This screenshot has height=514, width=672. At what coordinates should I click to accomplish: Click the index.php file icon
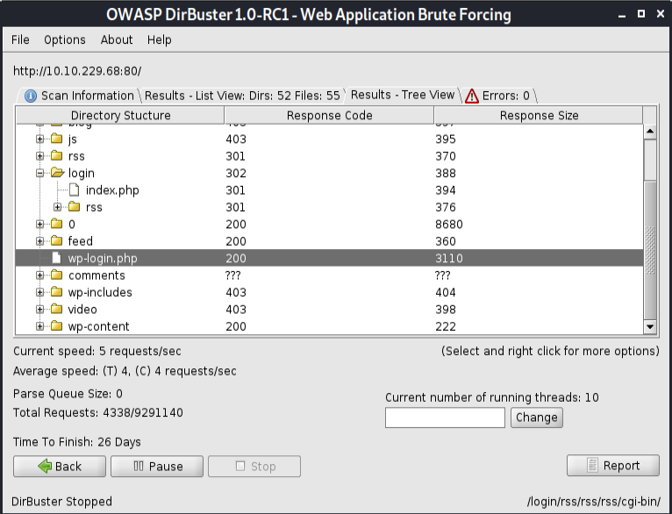[75, 189]
